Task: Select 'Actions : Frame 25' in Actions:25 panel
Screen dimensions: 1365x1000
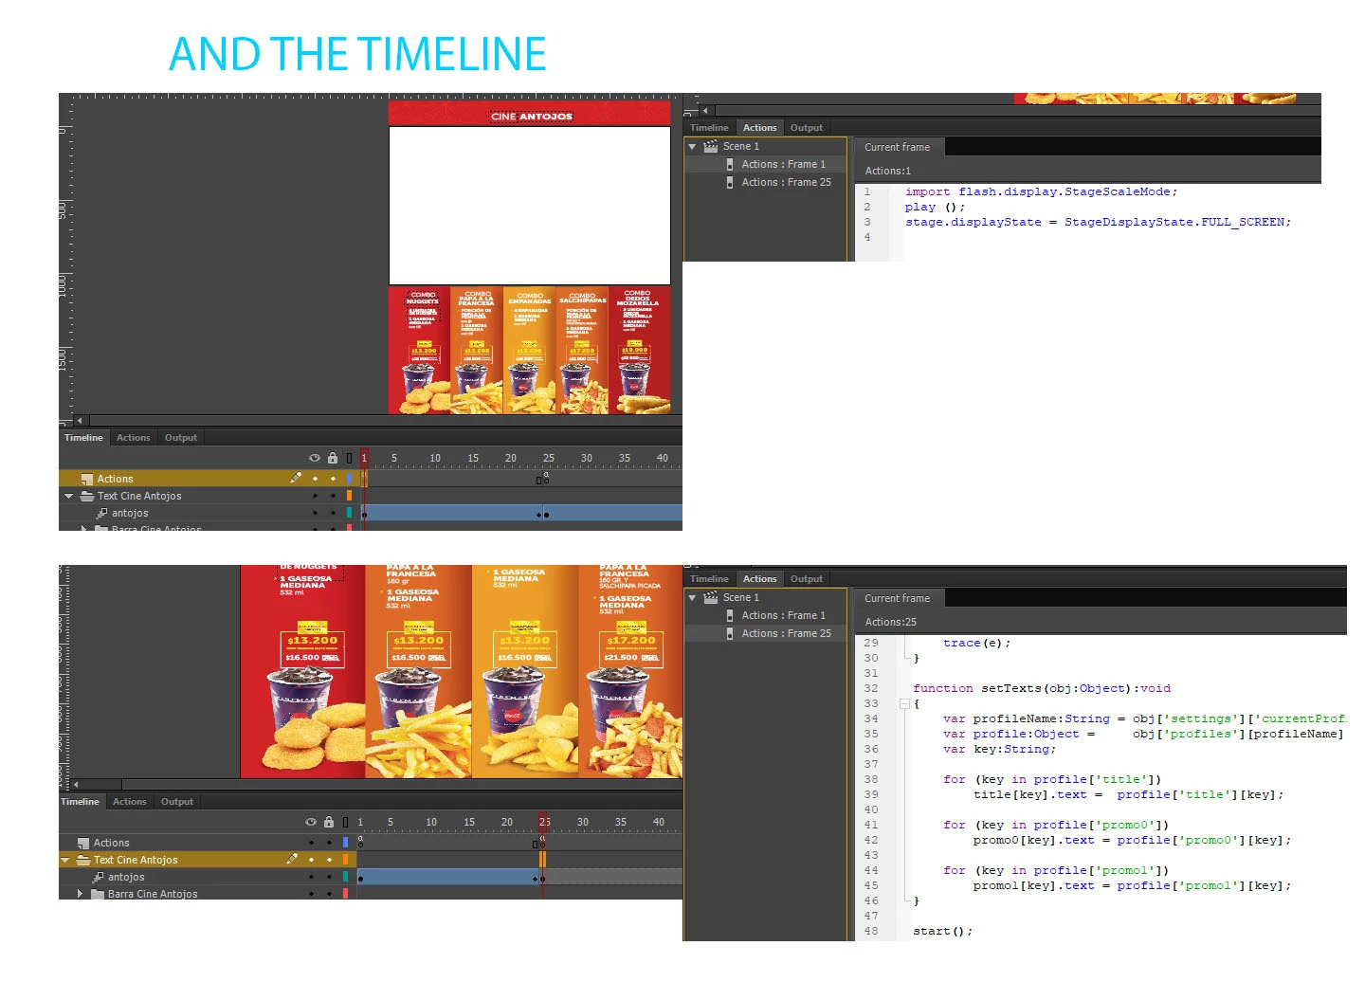Action: click(x=786, y=633)
